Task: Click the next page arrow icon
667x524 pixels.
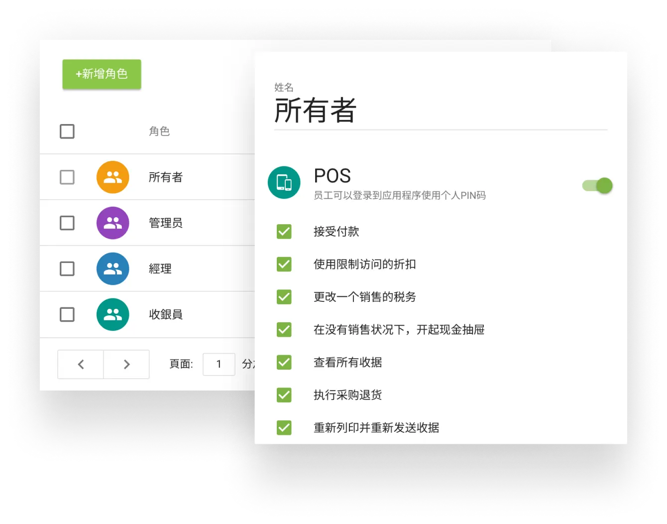Action: pos(126,364)
